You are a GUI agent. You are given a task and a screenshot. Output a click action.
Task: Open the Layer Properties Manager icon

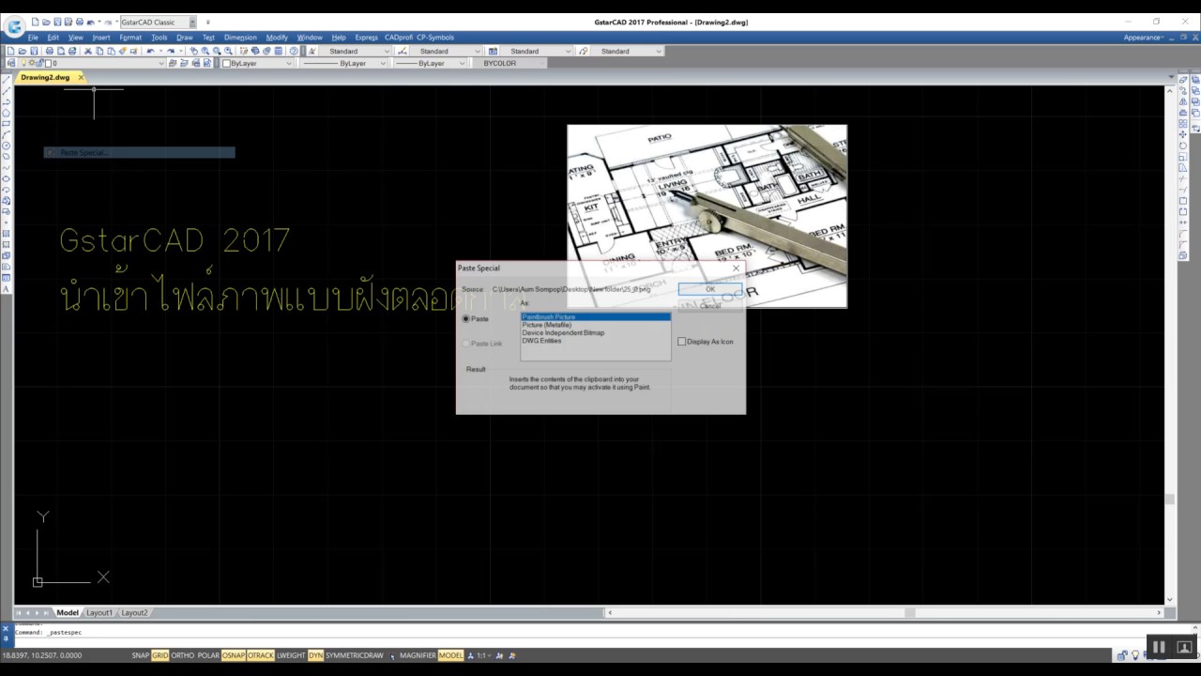pyautogui.click(x=10, y=63)
